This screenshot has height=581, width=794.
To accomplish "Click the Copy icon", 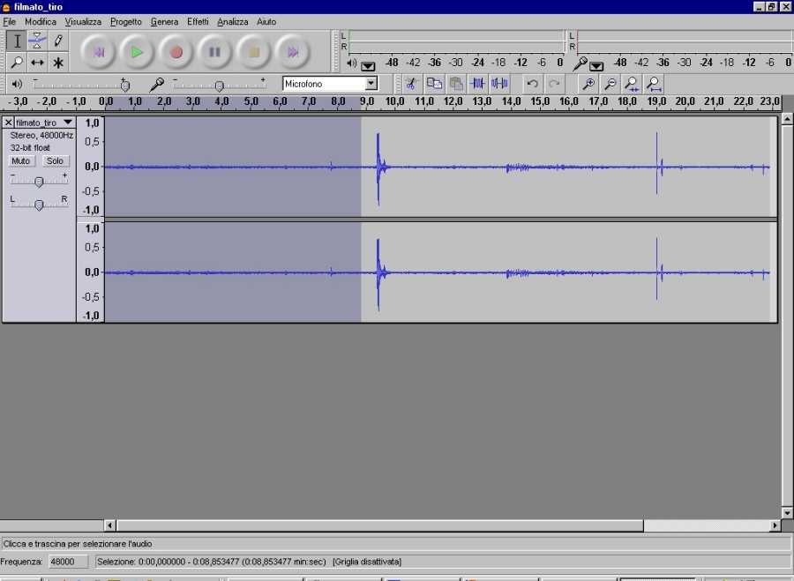I will [434, 84].
